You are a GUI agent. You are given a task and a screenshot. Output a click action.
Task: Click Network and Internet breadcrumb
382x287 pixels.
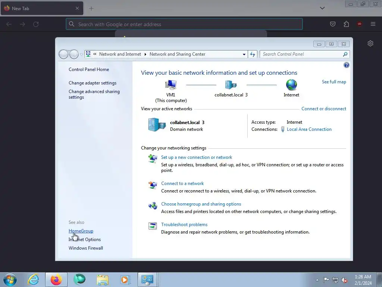(120, 54)
